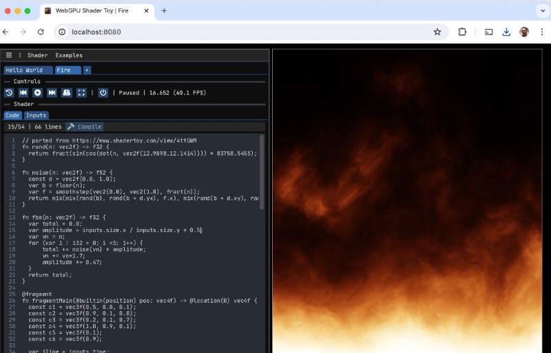Image resolution: width=551 pixels, height=353 pixels.
Task: Switch to the Inputs tab
Action: [x=37, y=115]
